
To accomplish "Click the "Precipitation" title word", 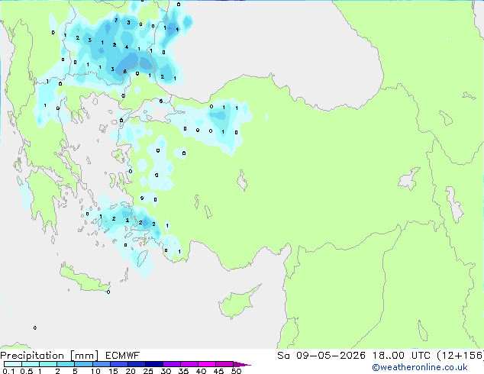I will pyautogui.click(x=32, y=356).
